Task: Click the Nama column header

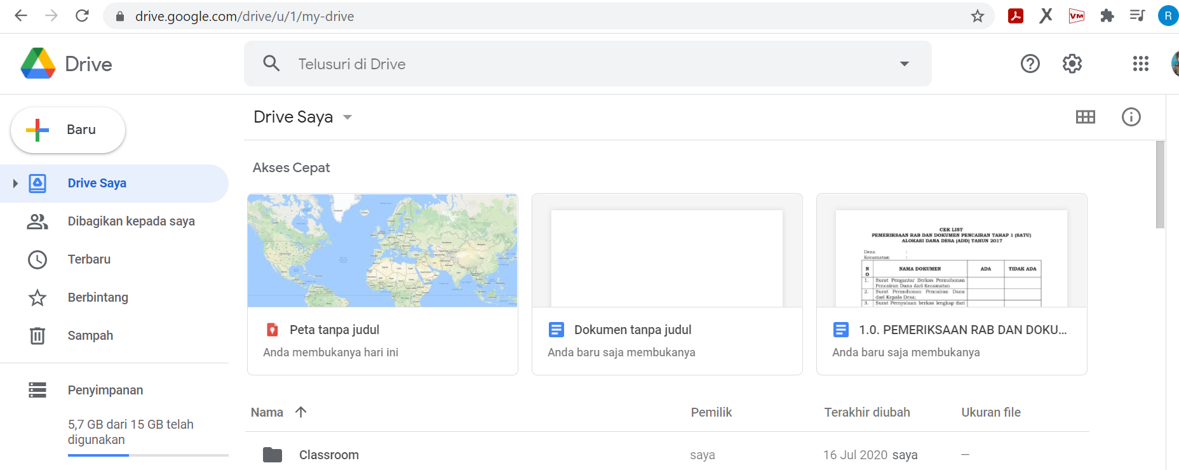Action: pos(267,412)
